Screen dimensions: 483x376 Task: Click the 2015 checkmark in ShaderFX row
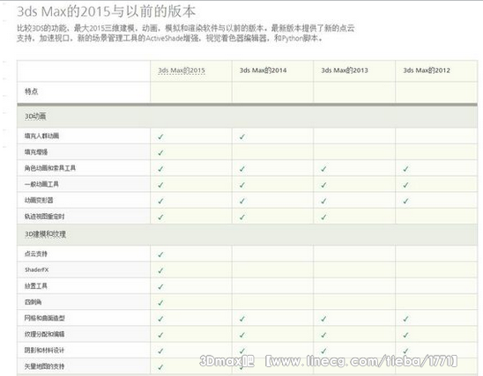(160, 270)
